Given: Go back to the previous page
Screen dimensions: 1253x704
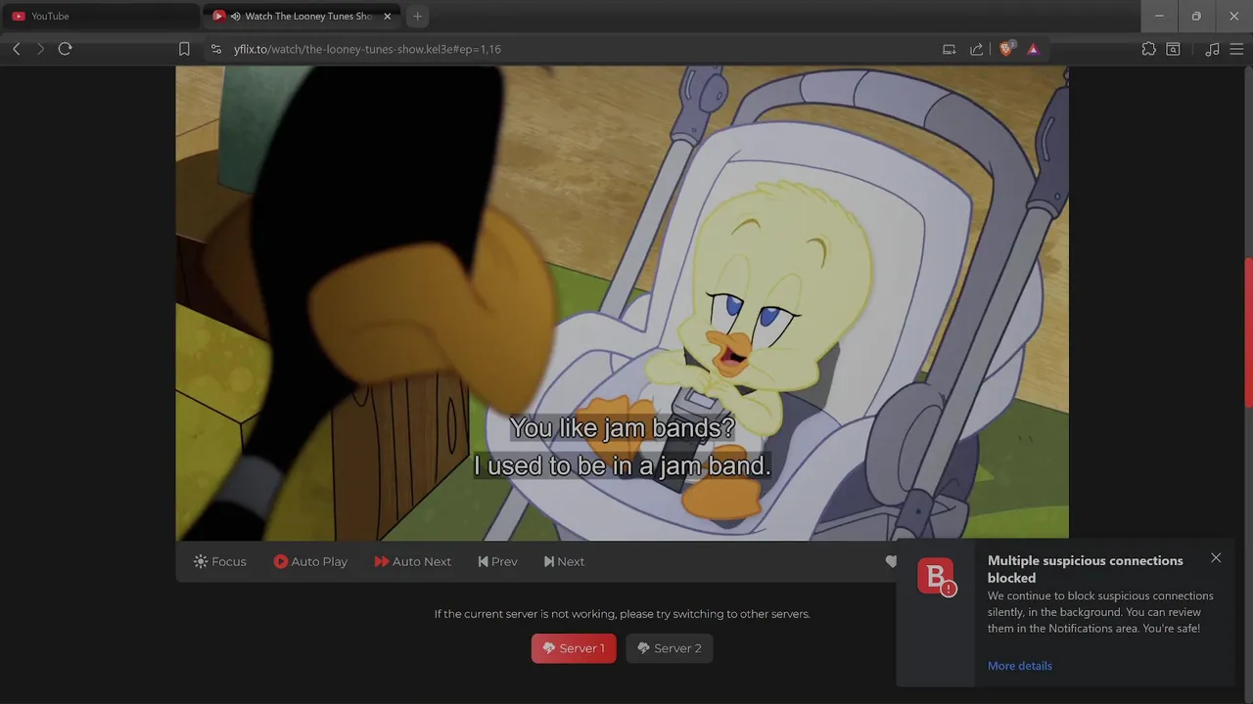Looking at the screenshot, I should [x=17, y=49].
